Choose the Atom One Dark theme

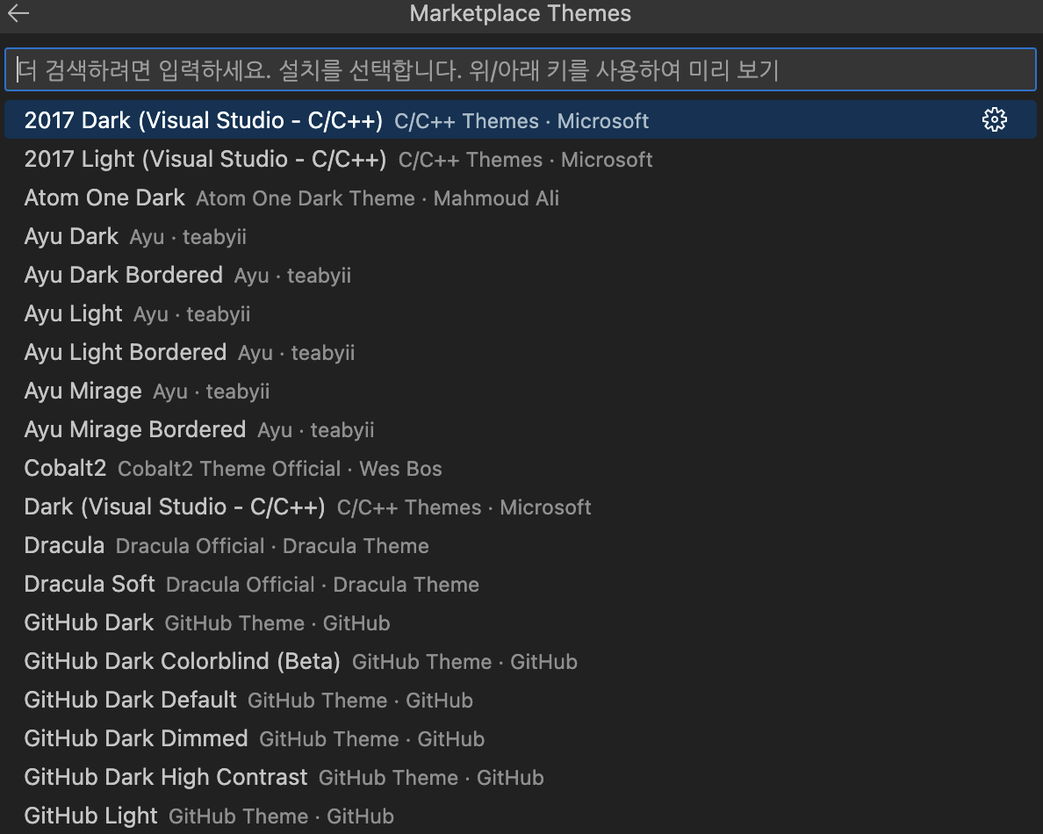pyautogui.click(x=104, y=198)
